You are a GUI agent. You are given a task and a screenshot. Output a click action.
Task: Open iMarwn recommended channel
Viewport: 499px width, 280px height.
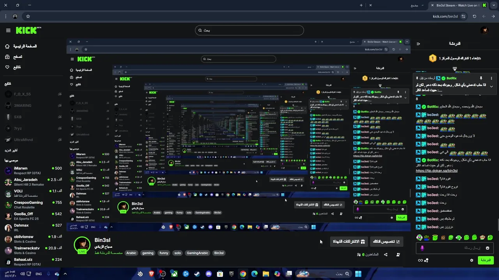(x=33, y=170)
